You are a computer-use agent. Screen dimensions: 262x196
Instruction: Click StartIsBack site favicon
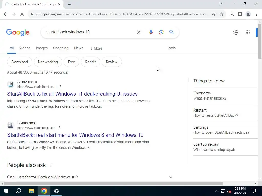[11, 125]
